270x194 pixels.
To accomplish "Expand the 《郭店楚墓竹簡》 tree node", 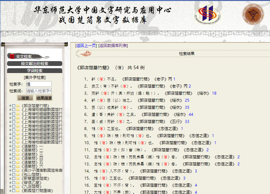I will tap(10, 106).
